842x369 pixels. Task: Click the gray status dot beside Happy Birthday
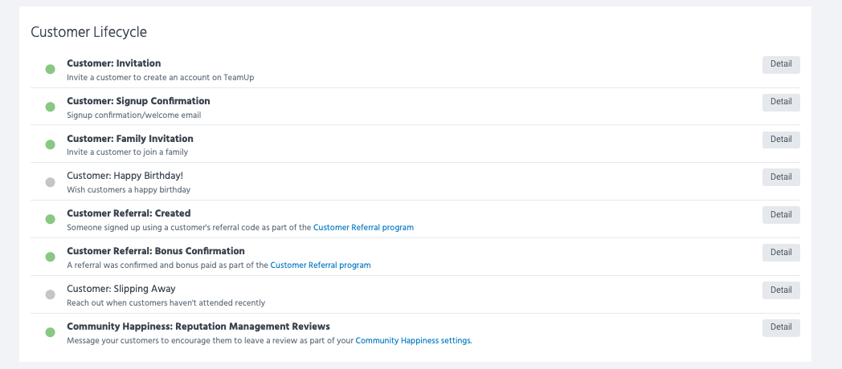(x=50, y=182)
